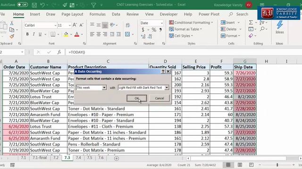Screen dimensions: 302x169
Task: Click the Insert Function fx icon
Action: point(59,52)
